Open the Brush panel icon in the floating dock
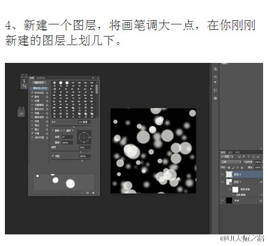 click(x=24, y=81)
